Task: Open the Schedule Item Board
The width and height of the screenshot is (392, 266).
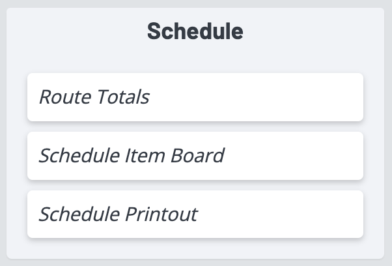Action: pyautogui.click(x=195, y=156)
